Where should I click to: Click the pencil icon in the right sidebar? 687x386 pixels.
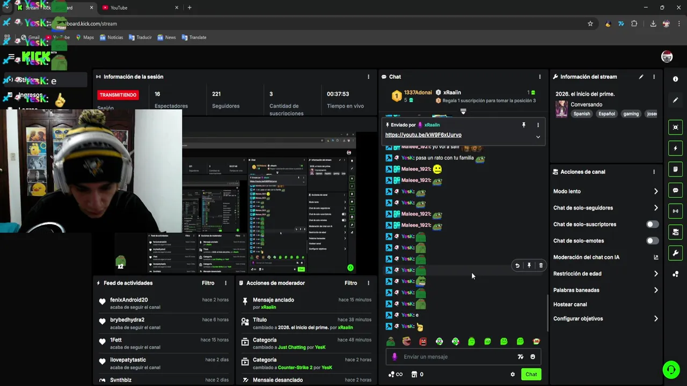[675, 100]
